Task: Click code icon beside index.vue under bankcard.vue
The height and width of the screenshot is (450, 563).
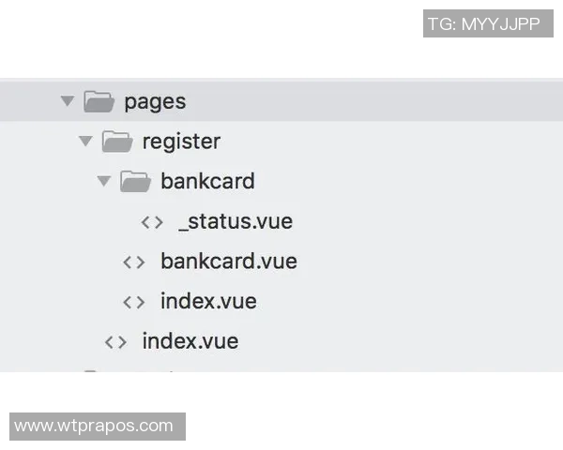Action: tap(134, 302)
